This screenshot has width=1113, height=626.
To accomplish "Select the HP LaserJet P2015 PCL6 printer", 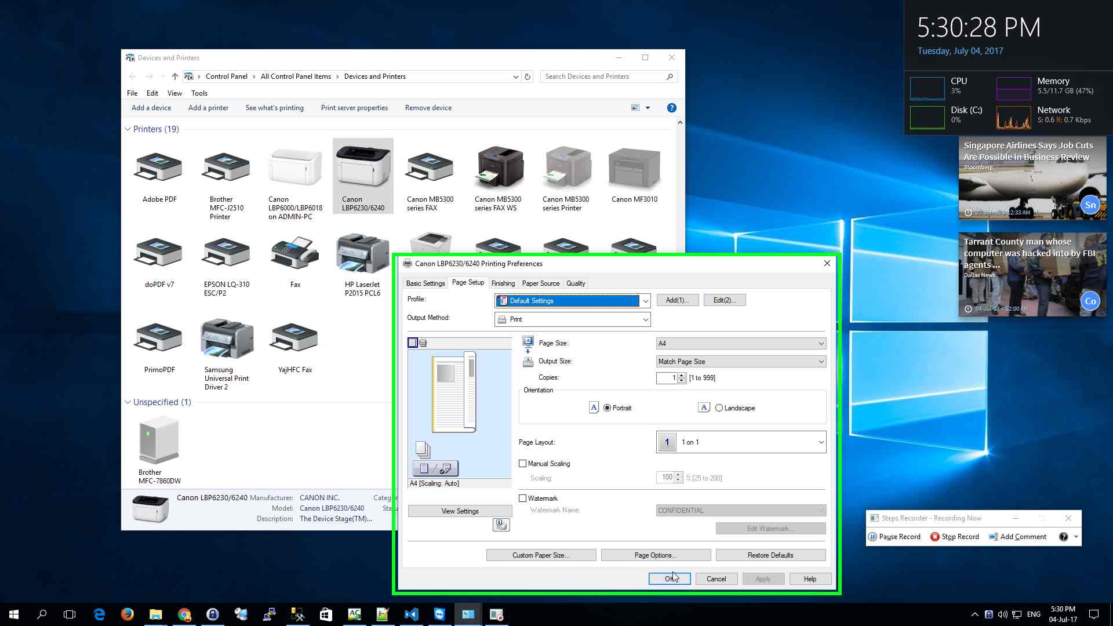I will [363, 253].
